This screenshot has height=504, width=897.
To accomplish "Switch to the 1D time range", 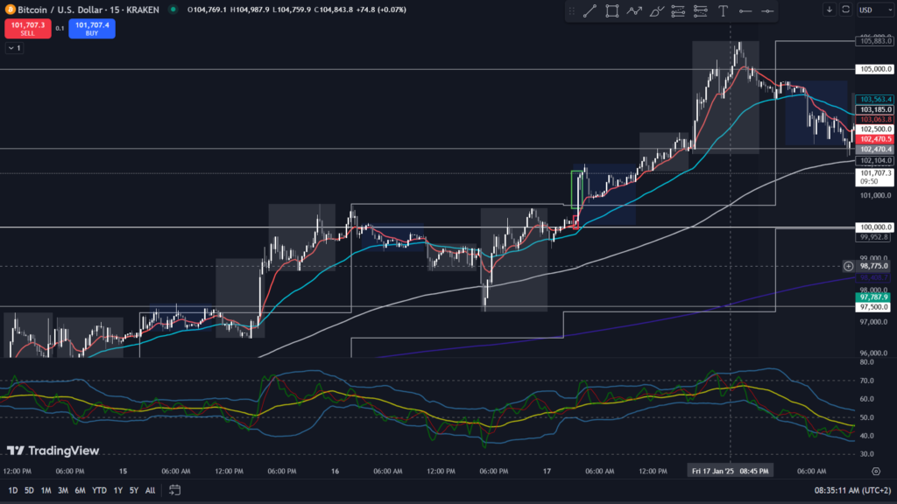I will tap(12, 490).
